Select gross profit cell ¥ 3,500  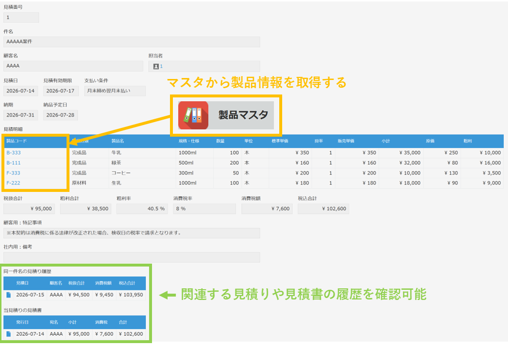pos(482,173)
